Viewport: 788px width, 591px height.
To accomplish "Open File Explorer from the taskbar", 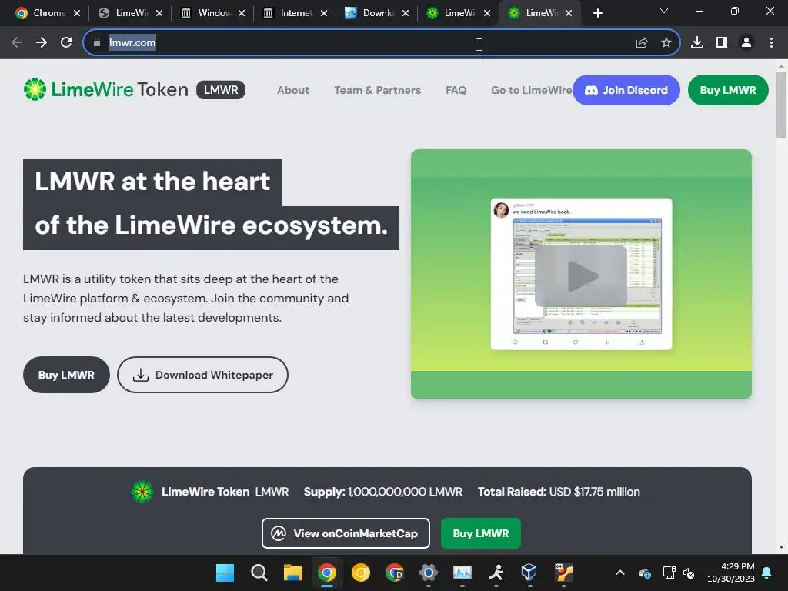I will (x=293, y=573).
